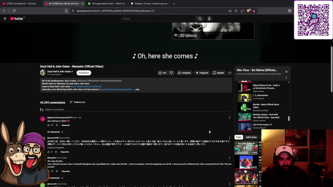
Task: Switch to the Widgets browser tab
Action: [x=150, y=4]
